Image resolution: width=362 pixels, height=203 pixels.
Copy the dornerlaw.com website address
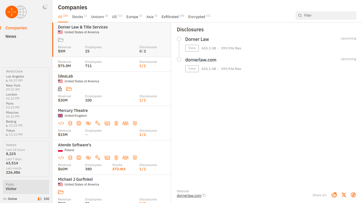(x=204, y=195)
